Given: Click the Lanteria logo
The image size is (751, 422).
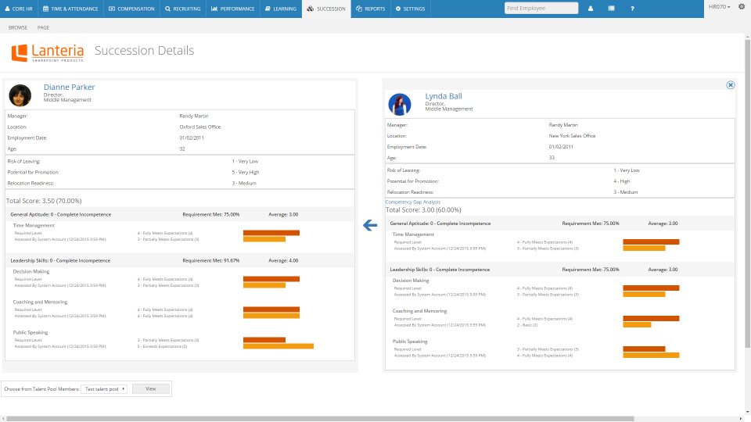Looking at the screenshot, I should (48, 52).
